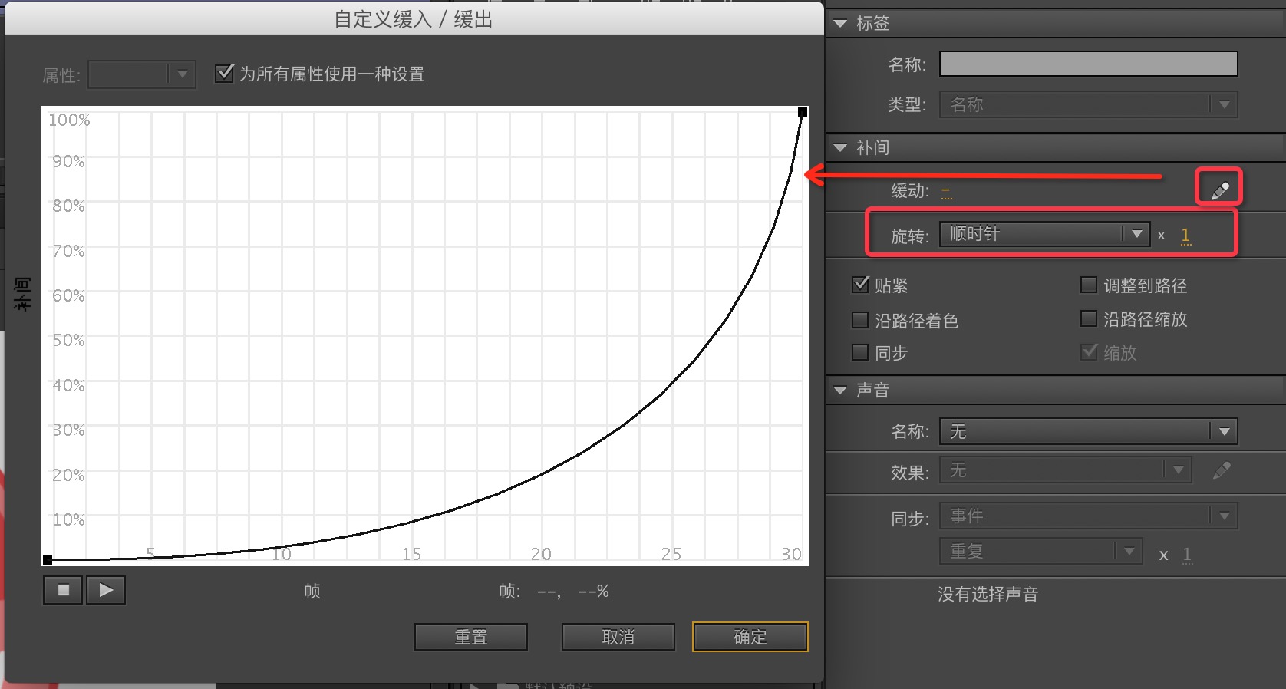Enable the 沿路径着色 checkbox

(x=860, y=320)
